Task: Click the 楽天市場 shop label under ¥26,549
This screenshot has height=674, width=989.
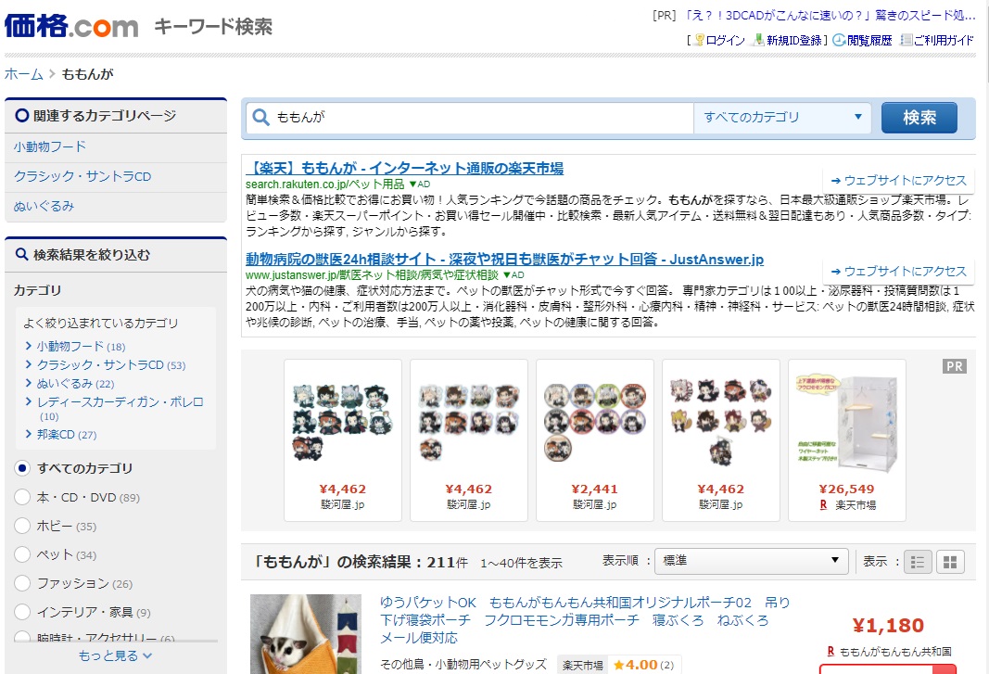Action: coord(856,505)
